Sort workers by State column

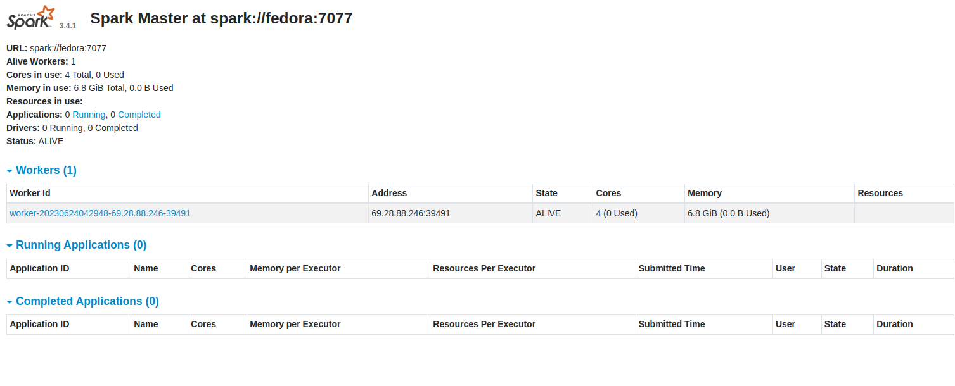(546, 193)
